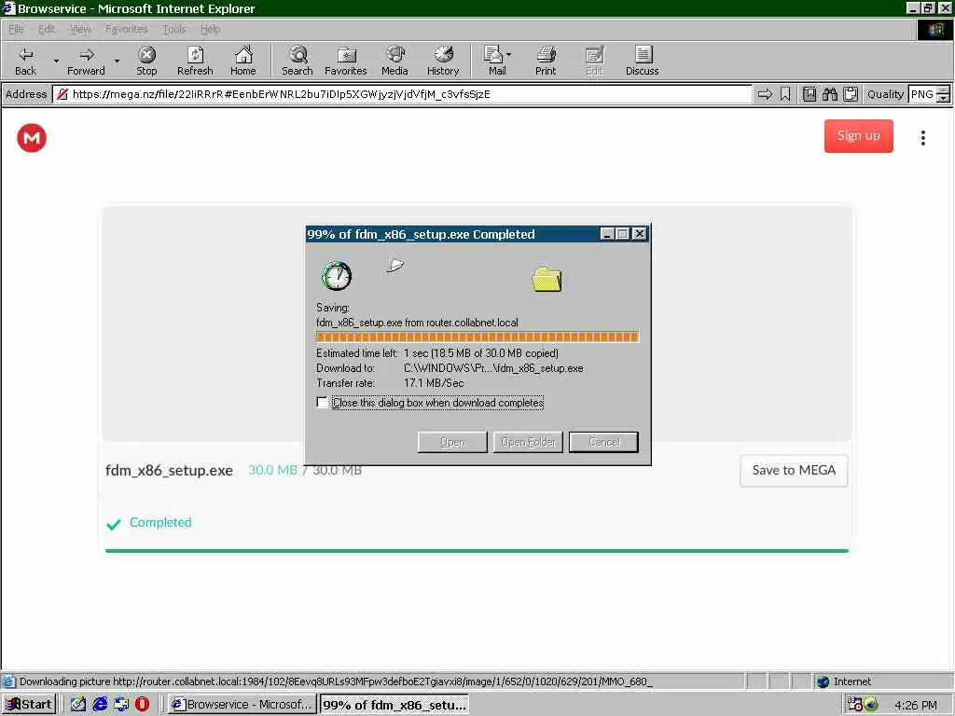Stop the page loading

146,61
